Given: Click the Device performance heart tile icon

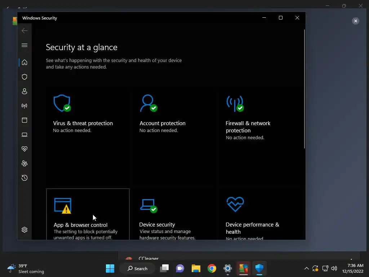Looking at the screenshot, I should tap(235, 204).
